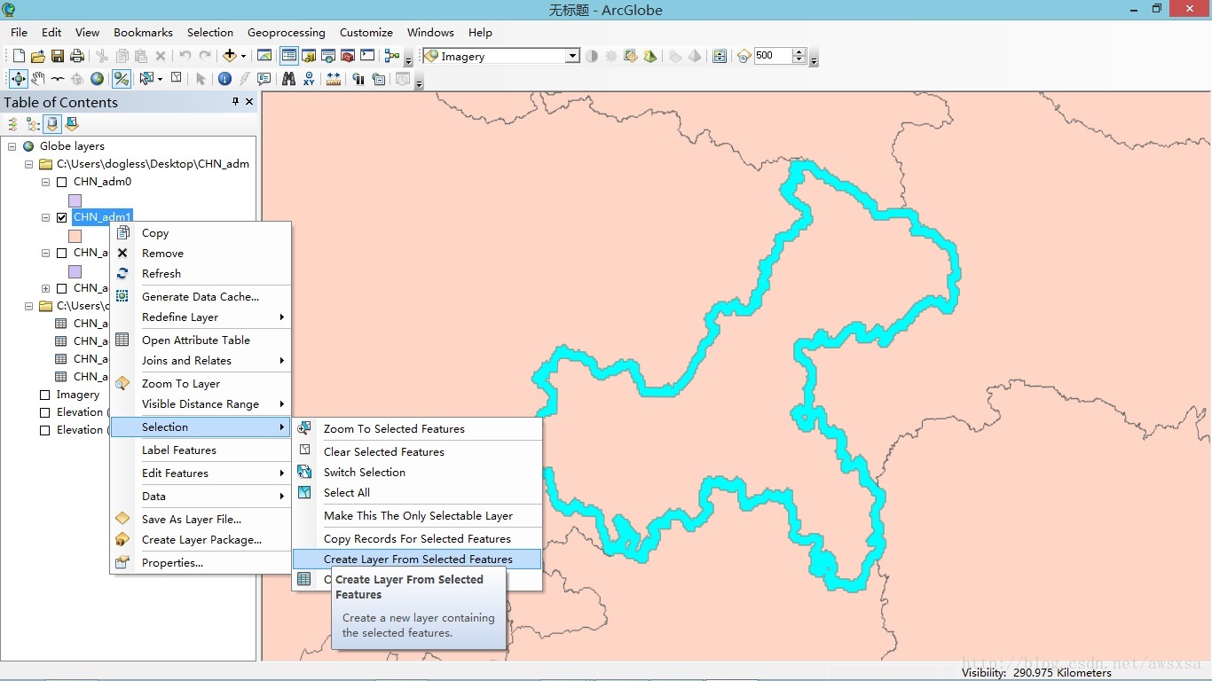1212x681 pixels.
Task: Enable the Imagery layer checkbox
Action: (45, 395)
